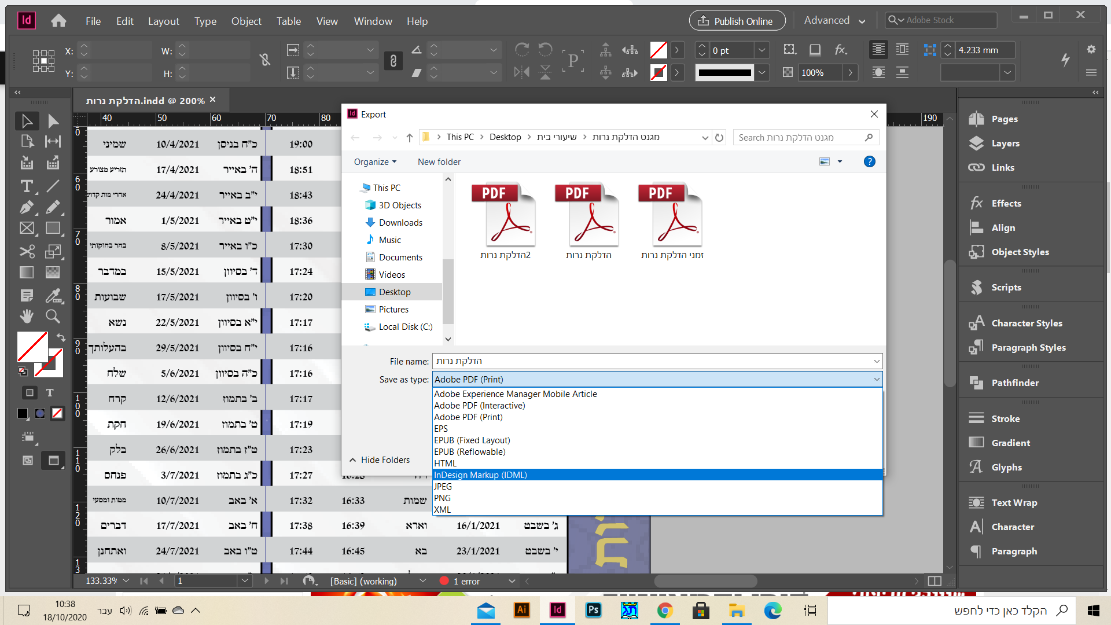Choose InDesign Markup (IDML) file type
The image size is (1111, 625).
point(480,475)
